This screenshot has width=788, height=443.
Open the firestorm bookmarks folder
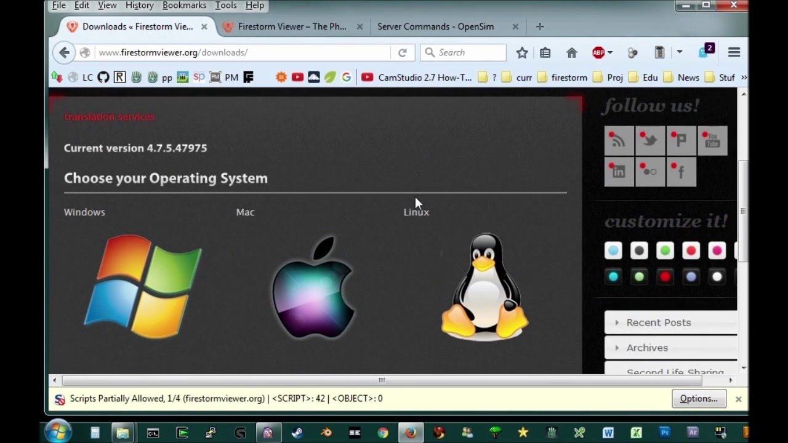(562, 78)
